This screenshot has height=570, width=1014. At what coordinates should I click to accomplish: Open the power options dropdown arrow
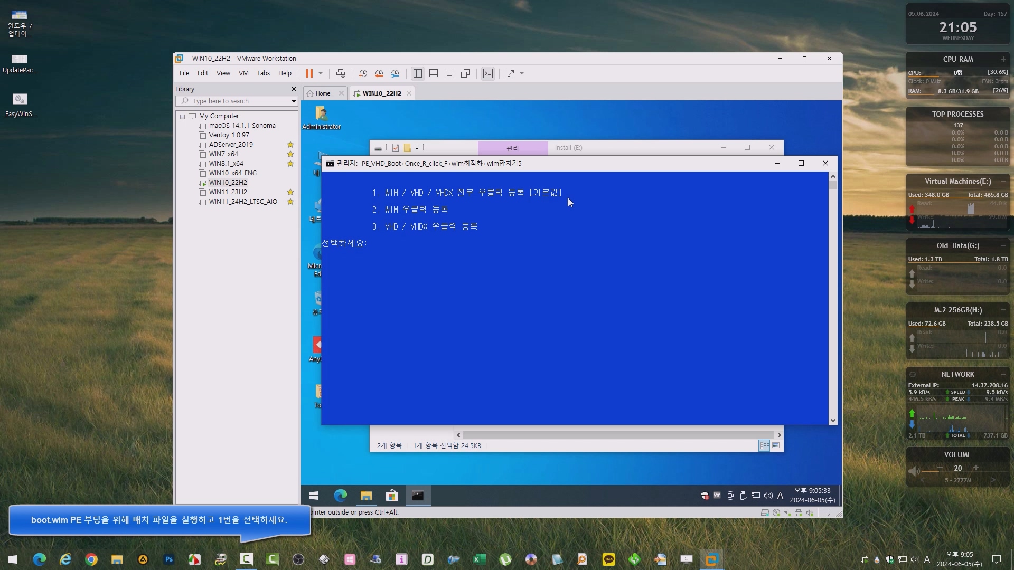(x=321, y=73)
